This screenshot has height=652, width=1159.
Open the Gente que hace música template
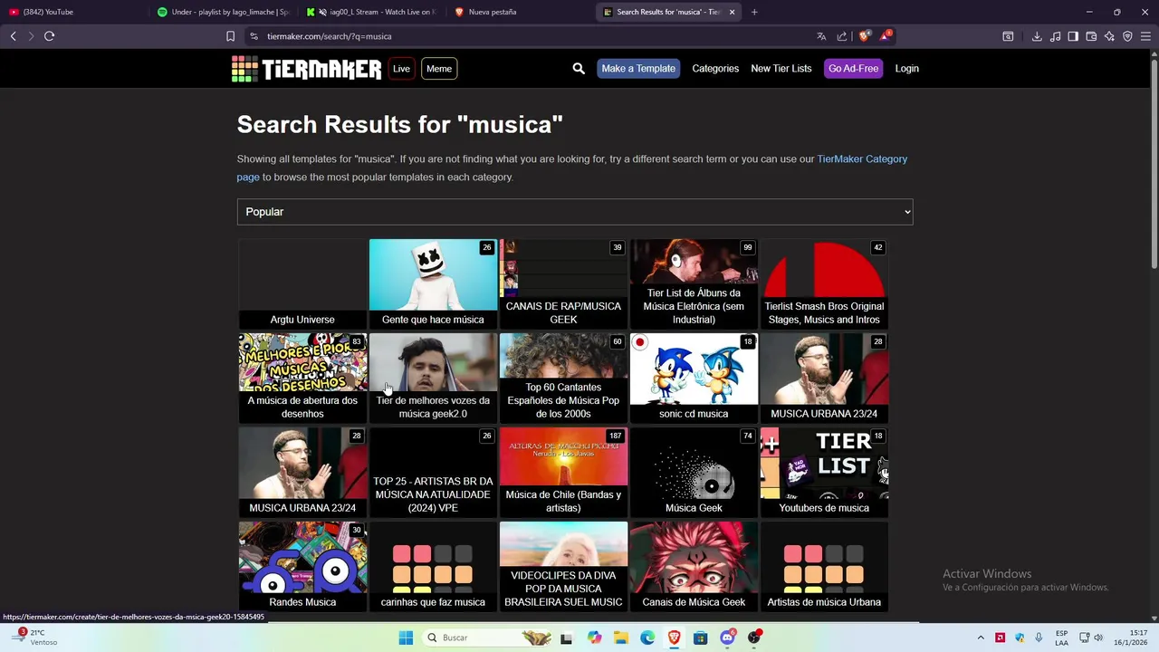tap(433, 283)
